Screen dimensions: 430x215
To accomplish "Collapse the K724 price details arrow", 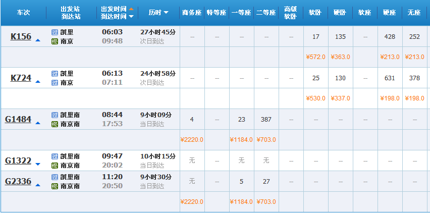I will pos(38,81).
